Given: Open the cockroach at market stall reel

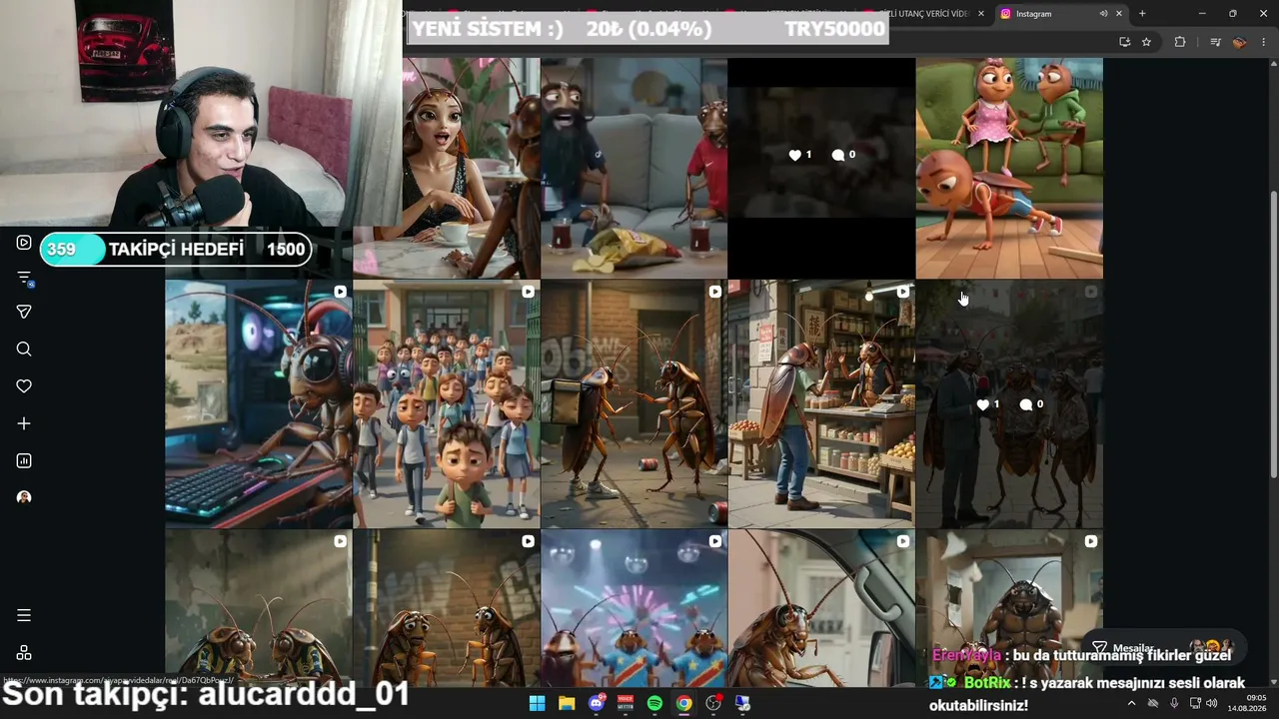Looking at the screenshot, I should pos(821,403).
